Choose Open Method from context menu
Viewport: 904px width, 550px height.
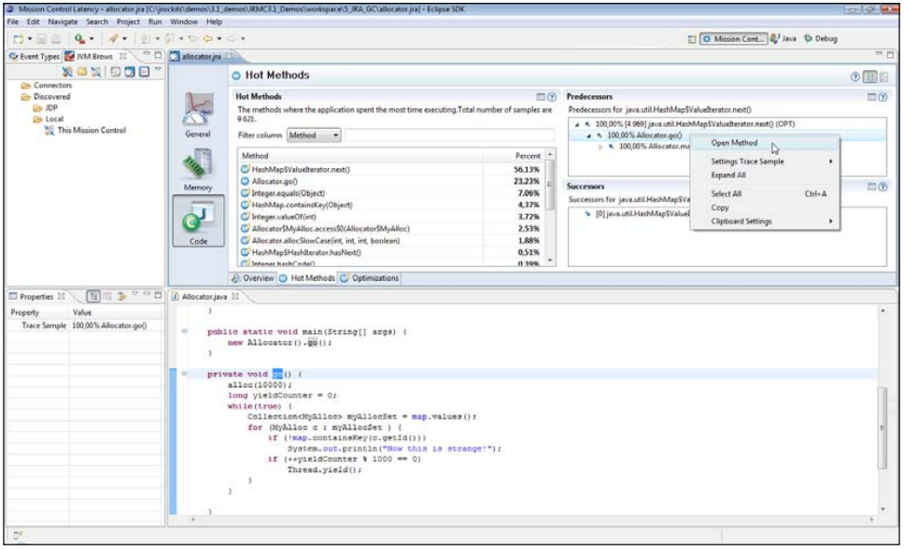pos(765,143)
